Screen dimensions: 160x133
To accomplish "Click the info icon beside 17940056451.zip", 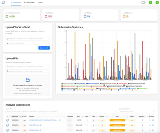I will click(x=41, y=125).
